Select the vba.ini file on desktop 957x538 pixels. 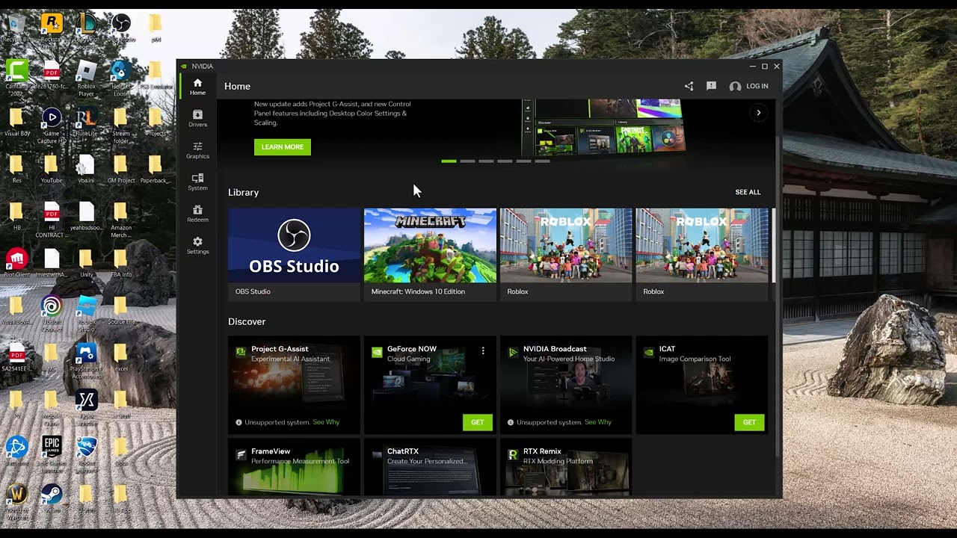(x=86, y=170)
